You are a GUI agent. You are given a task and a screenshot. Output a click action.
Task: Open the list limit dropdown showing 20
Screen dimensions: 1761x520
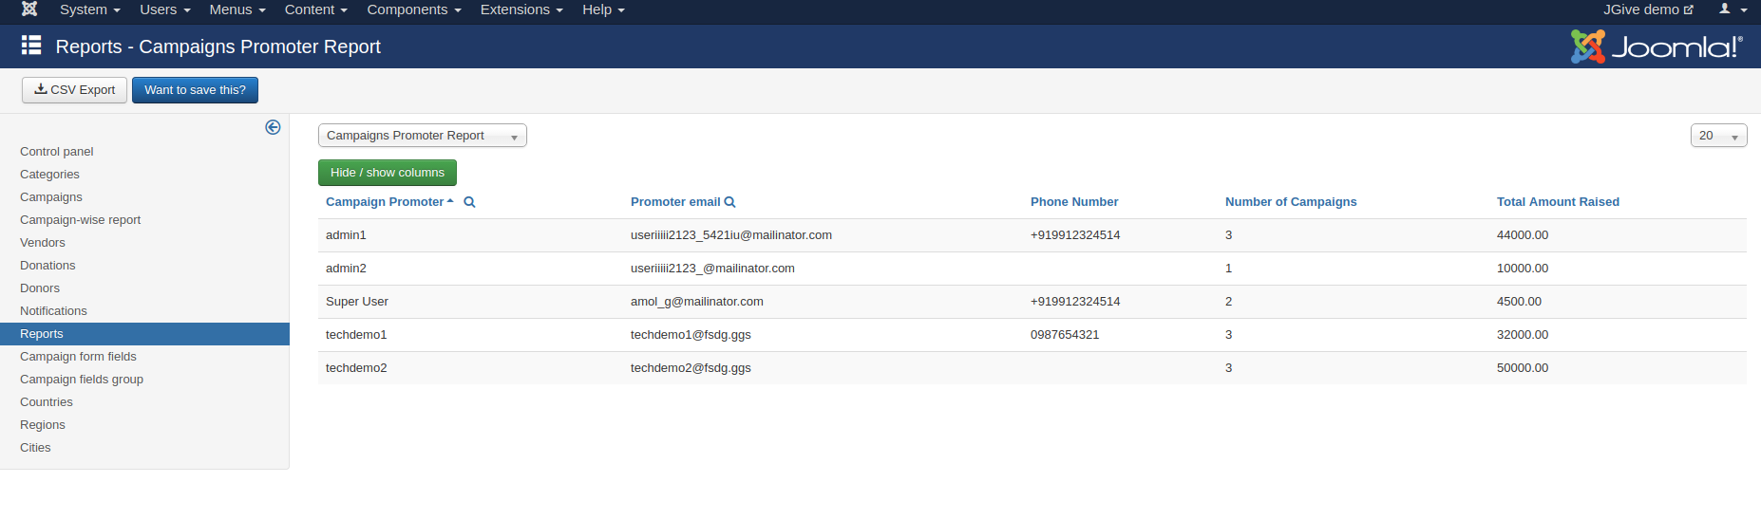click(x=1718, y=136)
